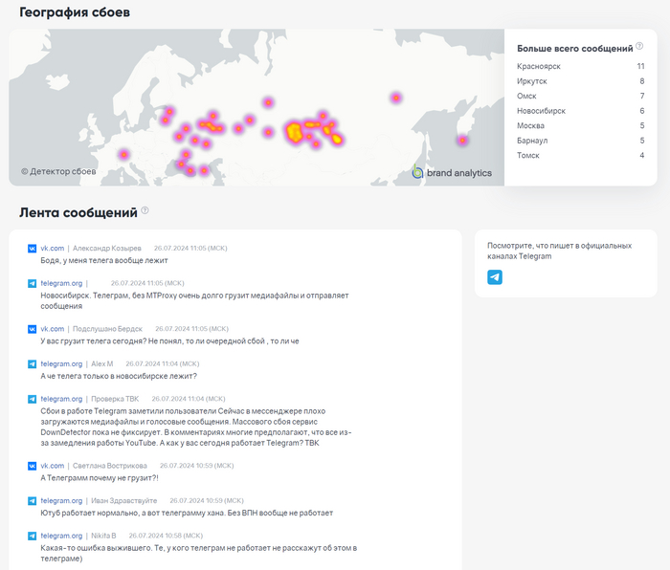
Task: Click the 'География сбоев' heading
Action: click(x=75, y=12)
